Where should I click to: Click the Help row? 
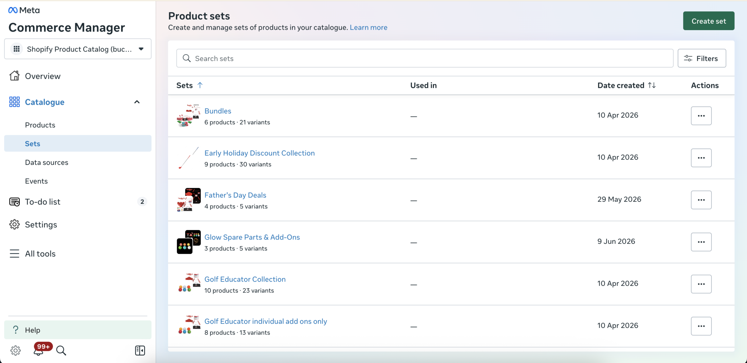click(x=78, y=330)
